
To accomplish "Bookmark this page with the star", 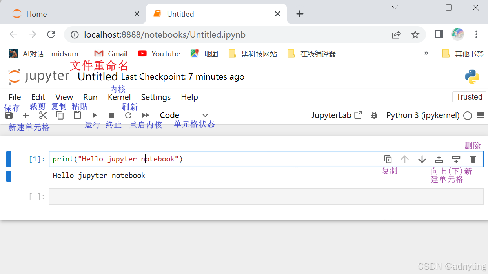I will (x=415, y=35).
